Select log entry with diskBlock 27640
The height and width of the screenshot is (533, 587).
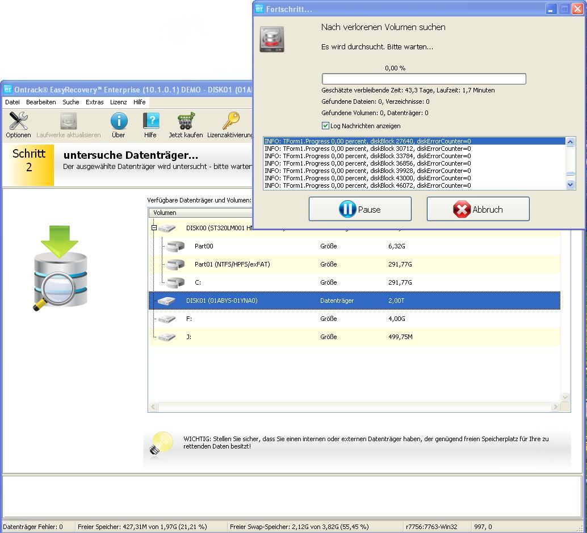pos(414,141)
